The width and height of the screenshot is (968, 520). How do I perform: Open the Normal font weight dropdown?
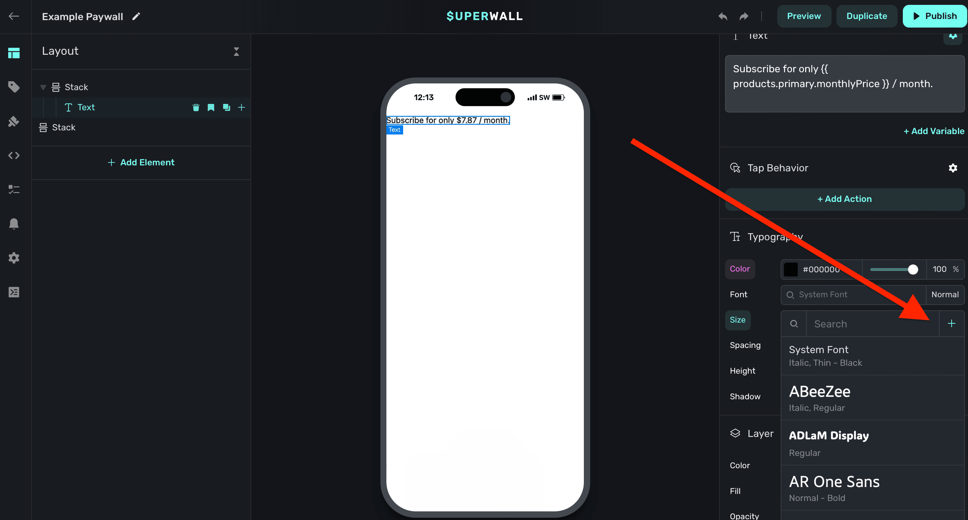pos(945,295)
